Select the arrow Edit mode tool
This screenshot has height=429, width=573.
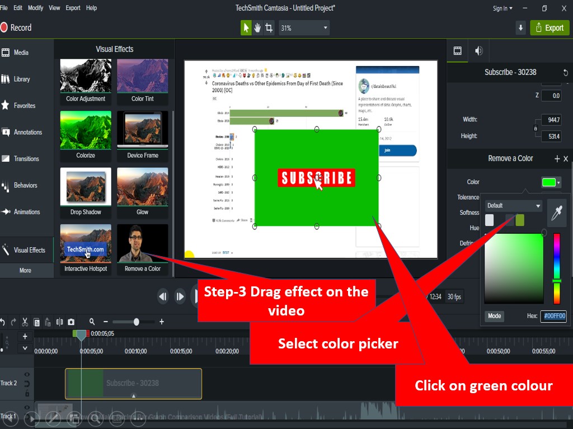pos(246,28)
